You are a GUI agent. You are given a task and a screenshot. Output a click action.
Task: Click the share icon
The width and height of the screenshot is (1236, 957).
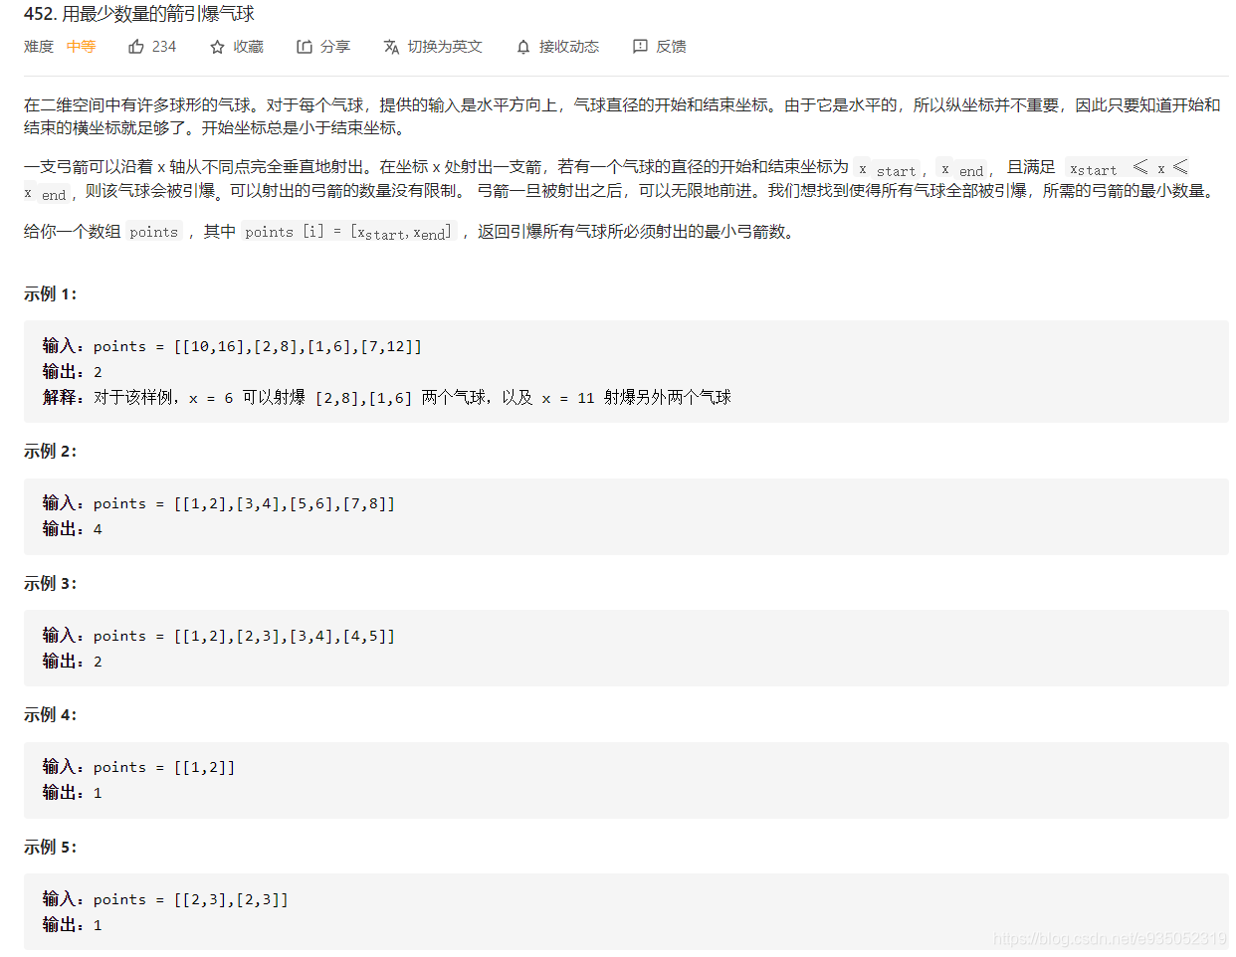(305, 47)
